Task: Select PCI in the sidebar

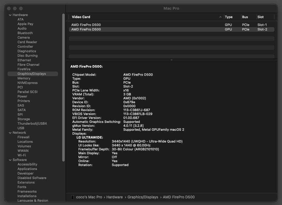Action: click(20, 87)
